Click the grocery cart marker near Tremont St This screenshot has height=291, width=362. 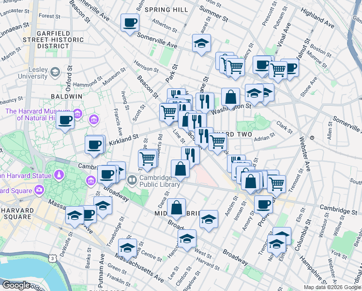pyautogui.click(x=276, y=185)
